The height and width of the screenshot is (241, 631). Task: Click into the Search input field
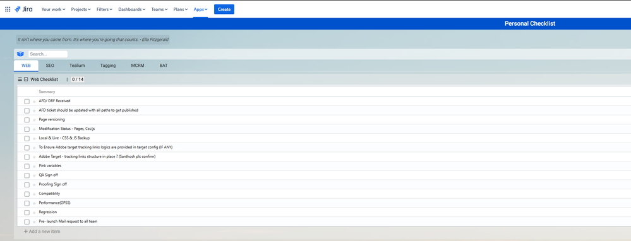coord(47,54)
